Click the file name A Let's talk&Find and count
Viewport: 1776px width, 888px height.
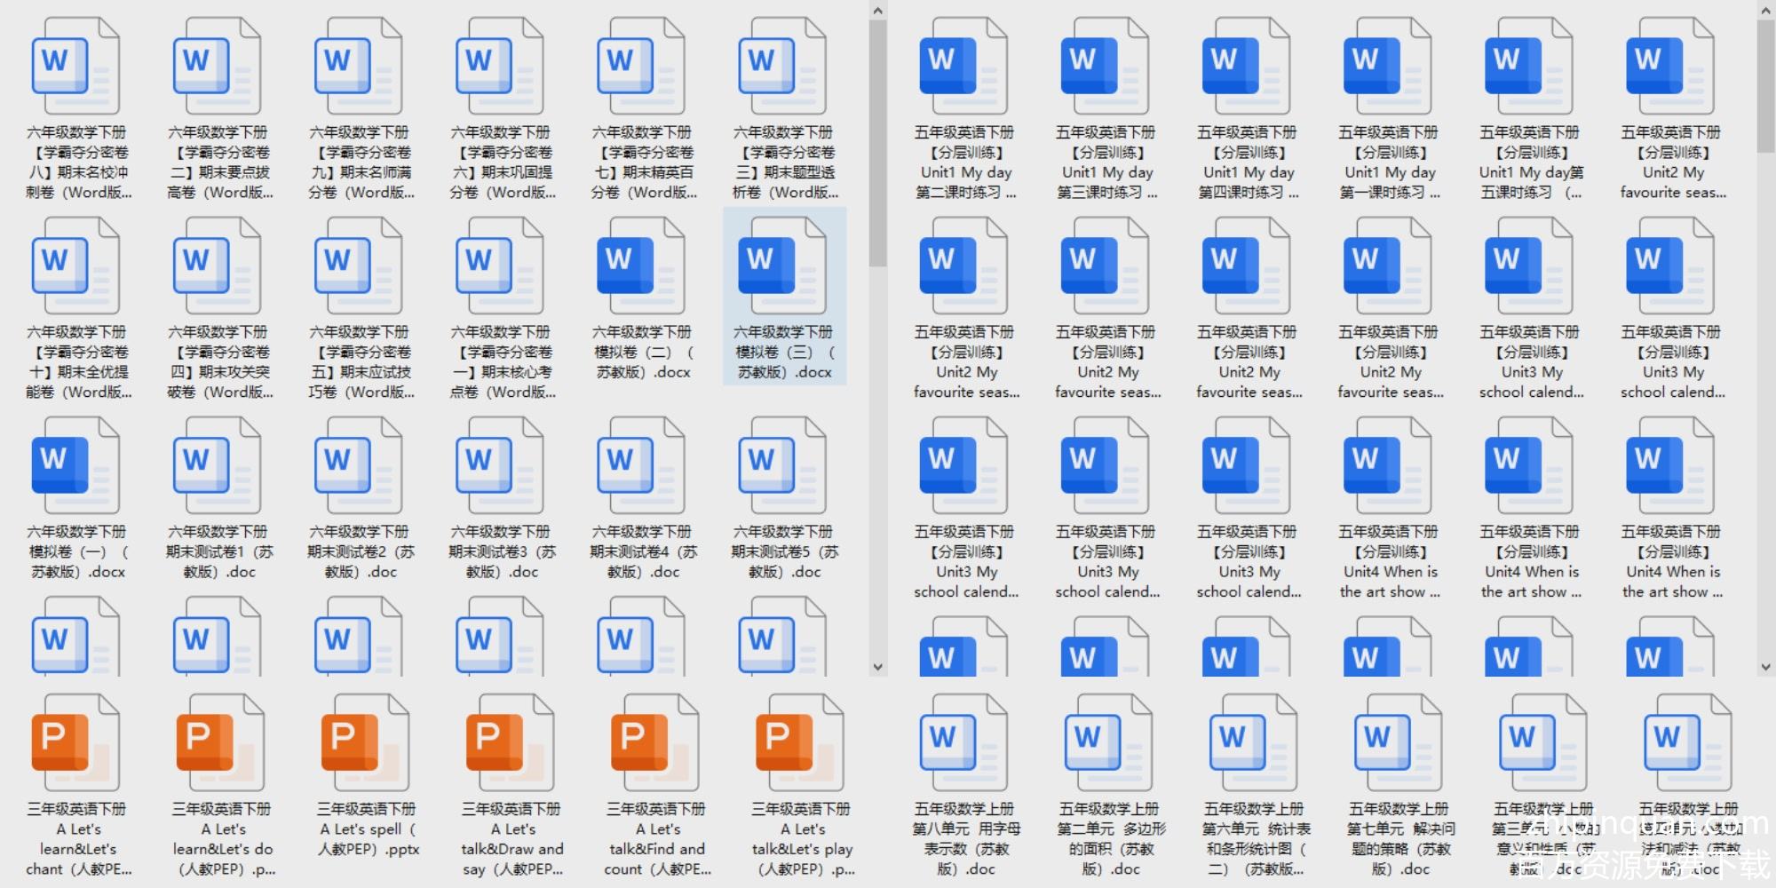[656, 839]
